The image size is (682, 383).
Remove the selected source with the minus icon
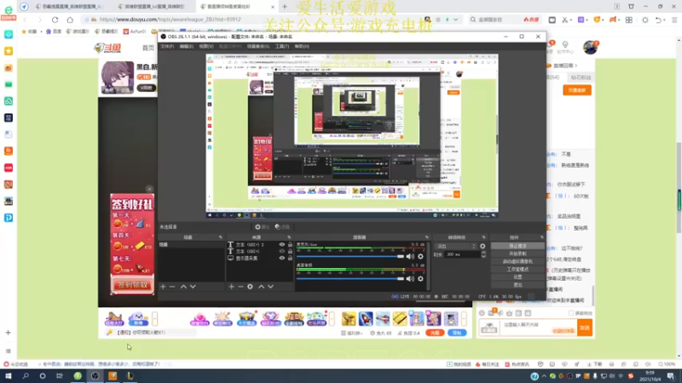pos(240,287)
